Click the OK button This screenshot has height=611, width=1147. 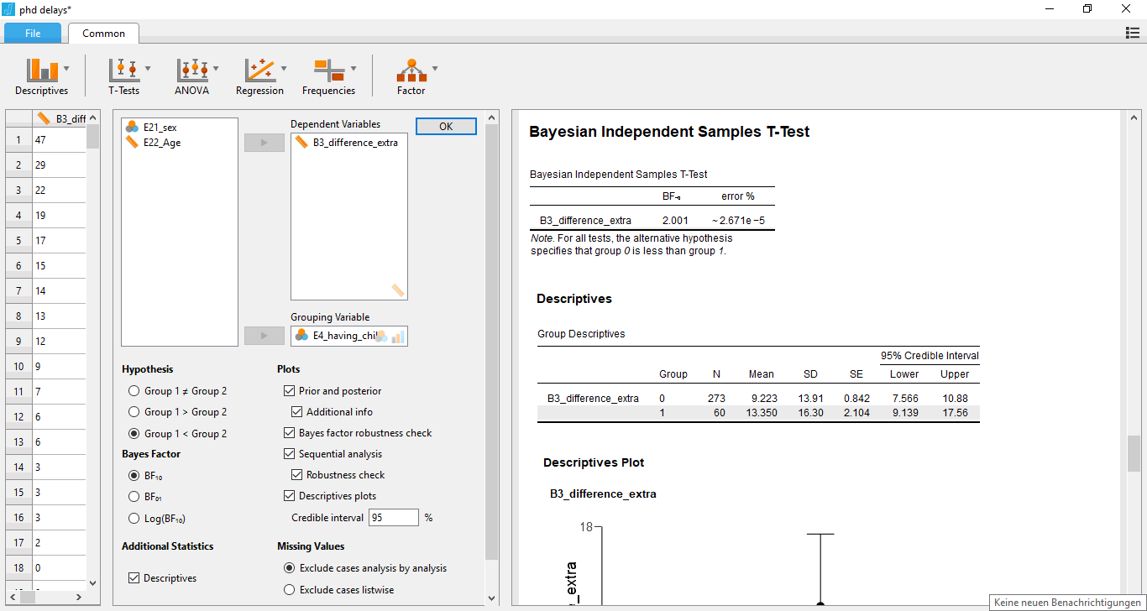tap(446, 126)
